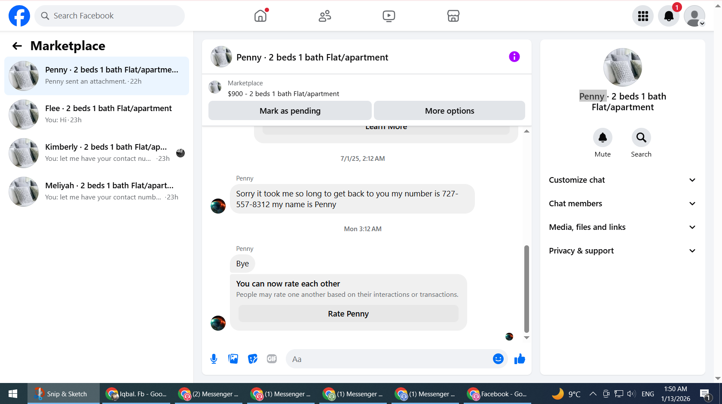The image size is (722, 404).
Task: Click the chat scrollbar thumb
Action: 526,289
